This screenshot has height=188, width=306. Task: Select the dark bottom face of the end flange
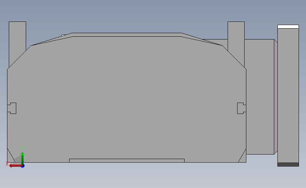[288, 164]
